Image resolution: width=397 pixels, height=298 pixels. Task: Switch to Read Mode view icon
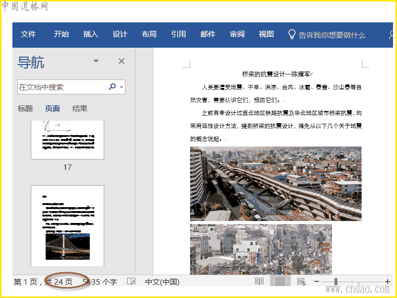[x=259, y=281]
